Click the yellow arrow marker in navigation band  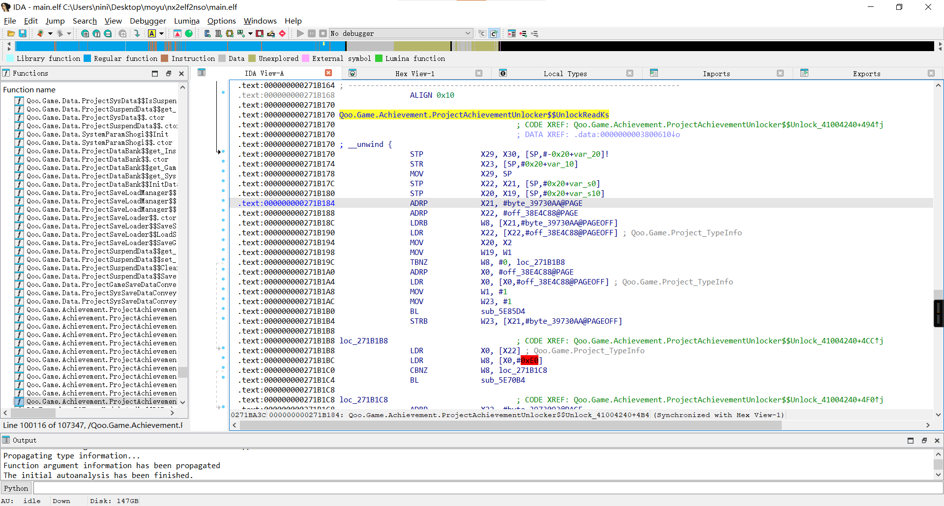324,44
